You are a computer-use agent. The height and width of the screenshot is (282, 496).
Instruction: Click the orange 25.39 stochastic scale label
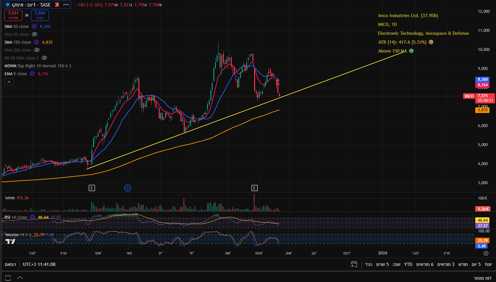(x=483, y=241)
